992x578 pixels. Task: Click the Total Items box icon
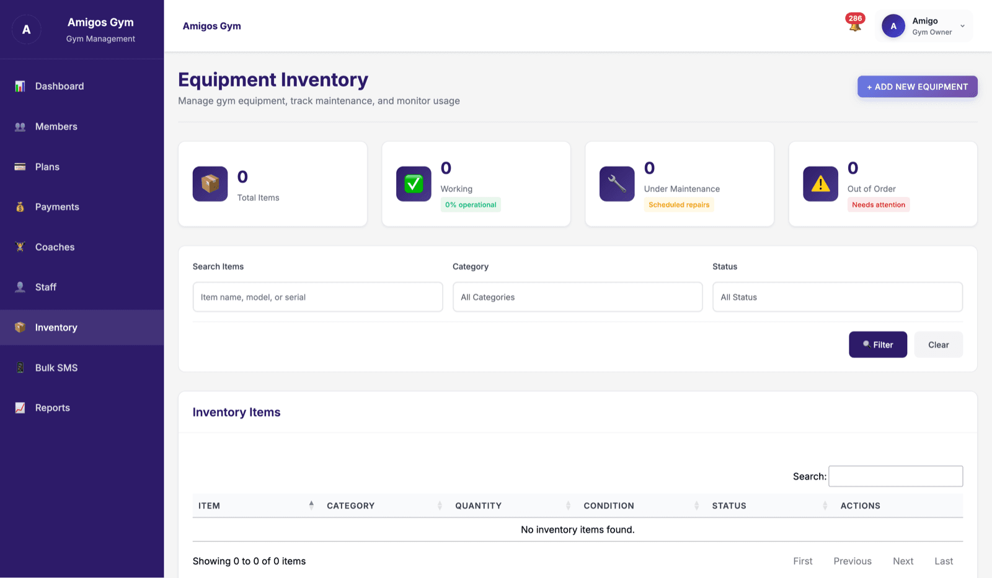pyautogui.click(x=210, y=184)
